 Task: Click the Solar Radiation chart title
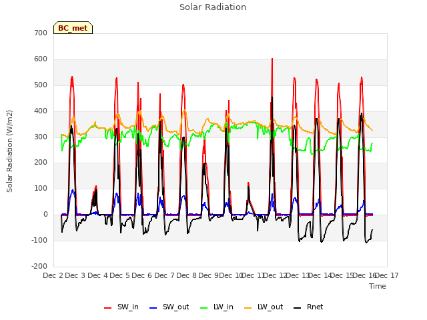coord(213,7)
